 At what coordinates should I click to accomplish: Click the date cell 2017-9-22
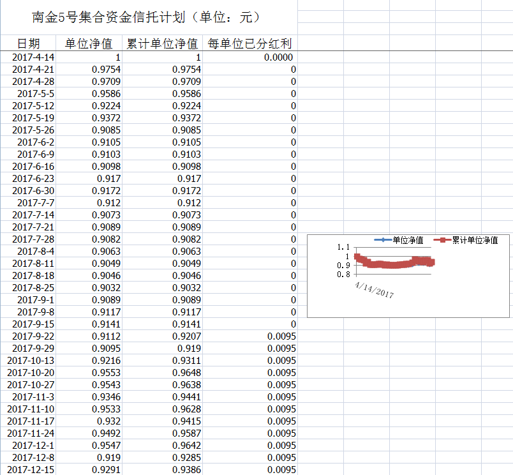tap(33, 336)
